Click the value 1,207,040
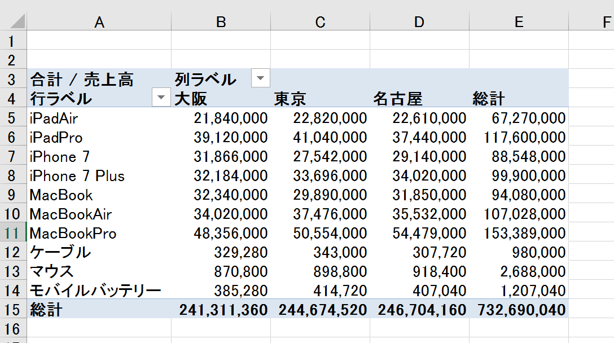Screen dimensions: 614x343 pos(533,291)
